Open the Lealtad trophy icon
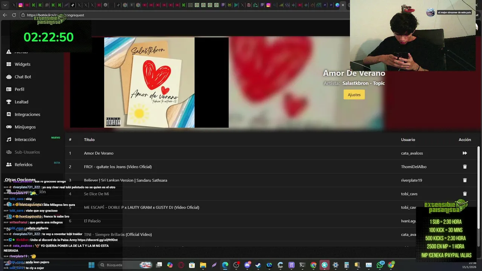This screenshot has height=271, width=482. click(x=9, y=102)
